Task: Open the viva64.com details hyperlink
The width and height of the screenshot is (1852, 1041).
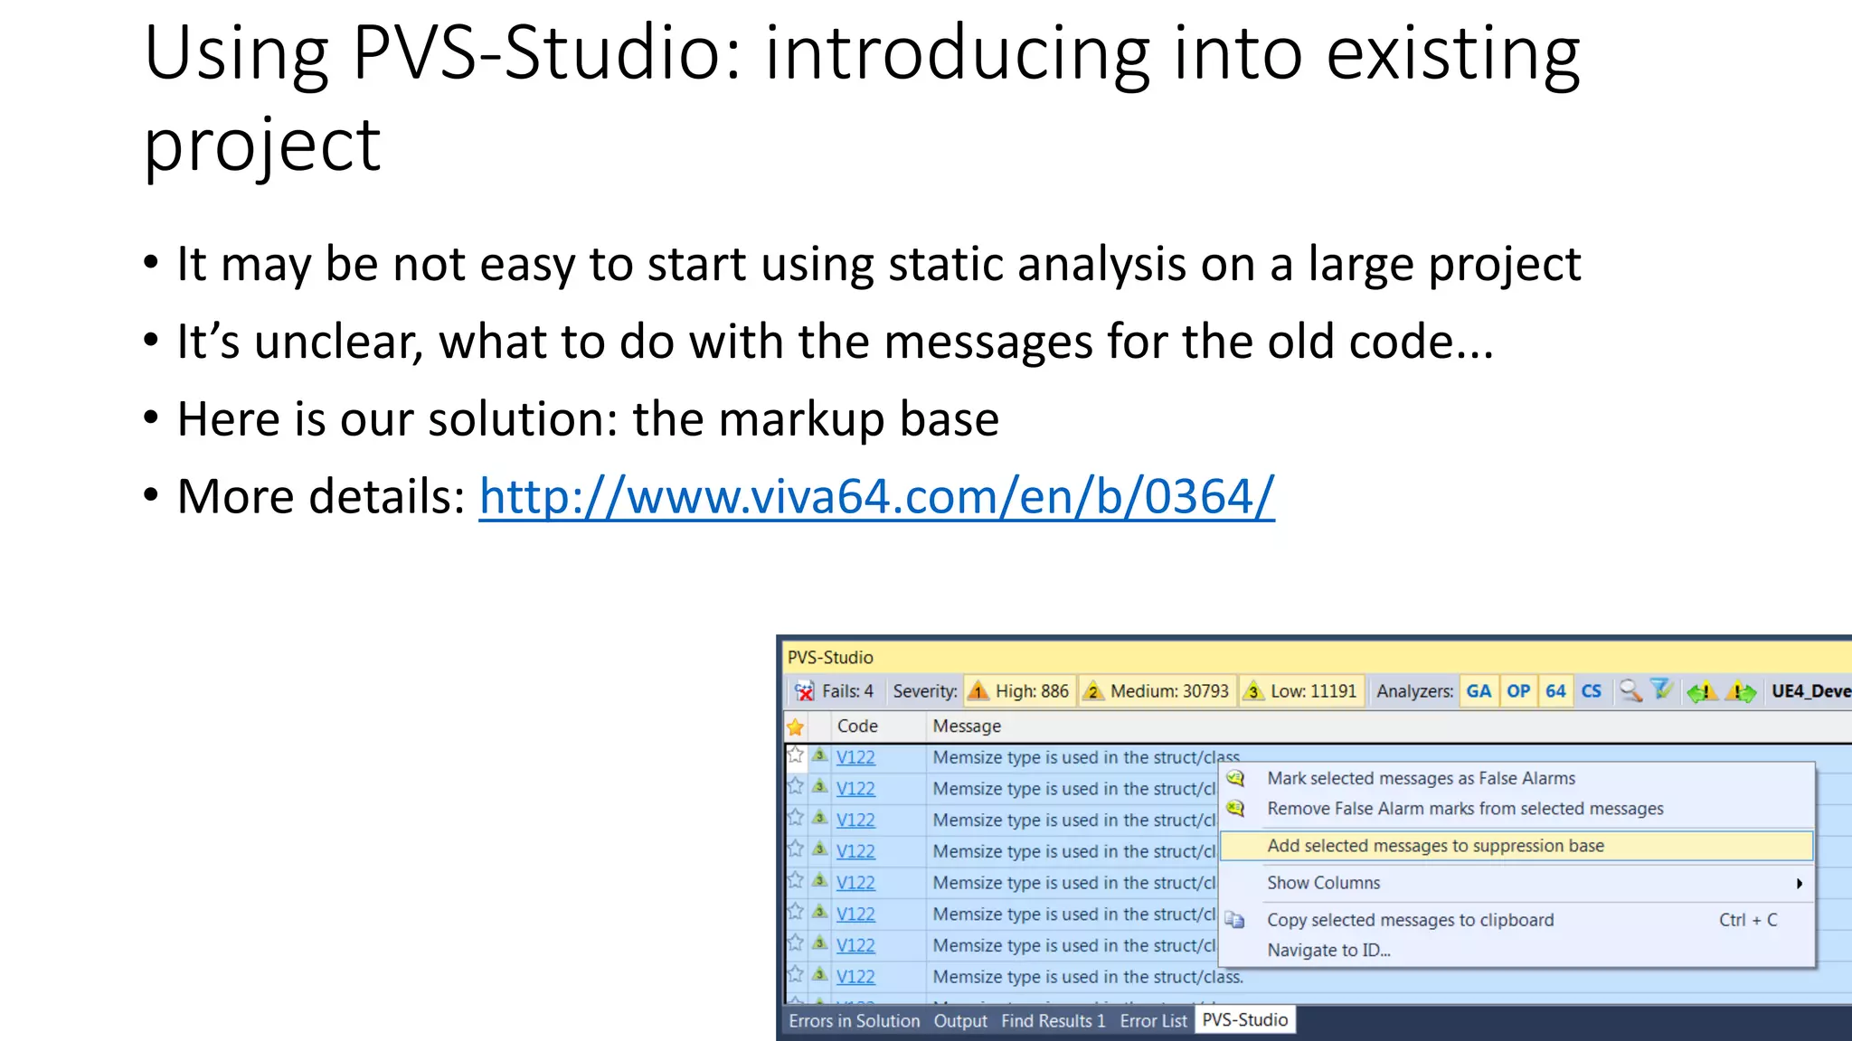Action: (x=875, y=497)
